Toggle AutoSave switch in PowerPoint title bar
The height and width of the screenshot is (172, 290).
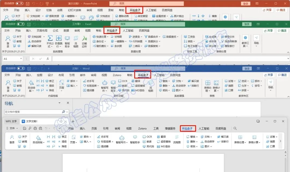[19, 3]
